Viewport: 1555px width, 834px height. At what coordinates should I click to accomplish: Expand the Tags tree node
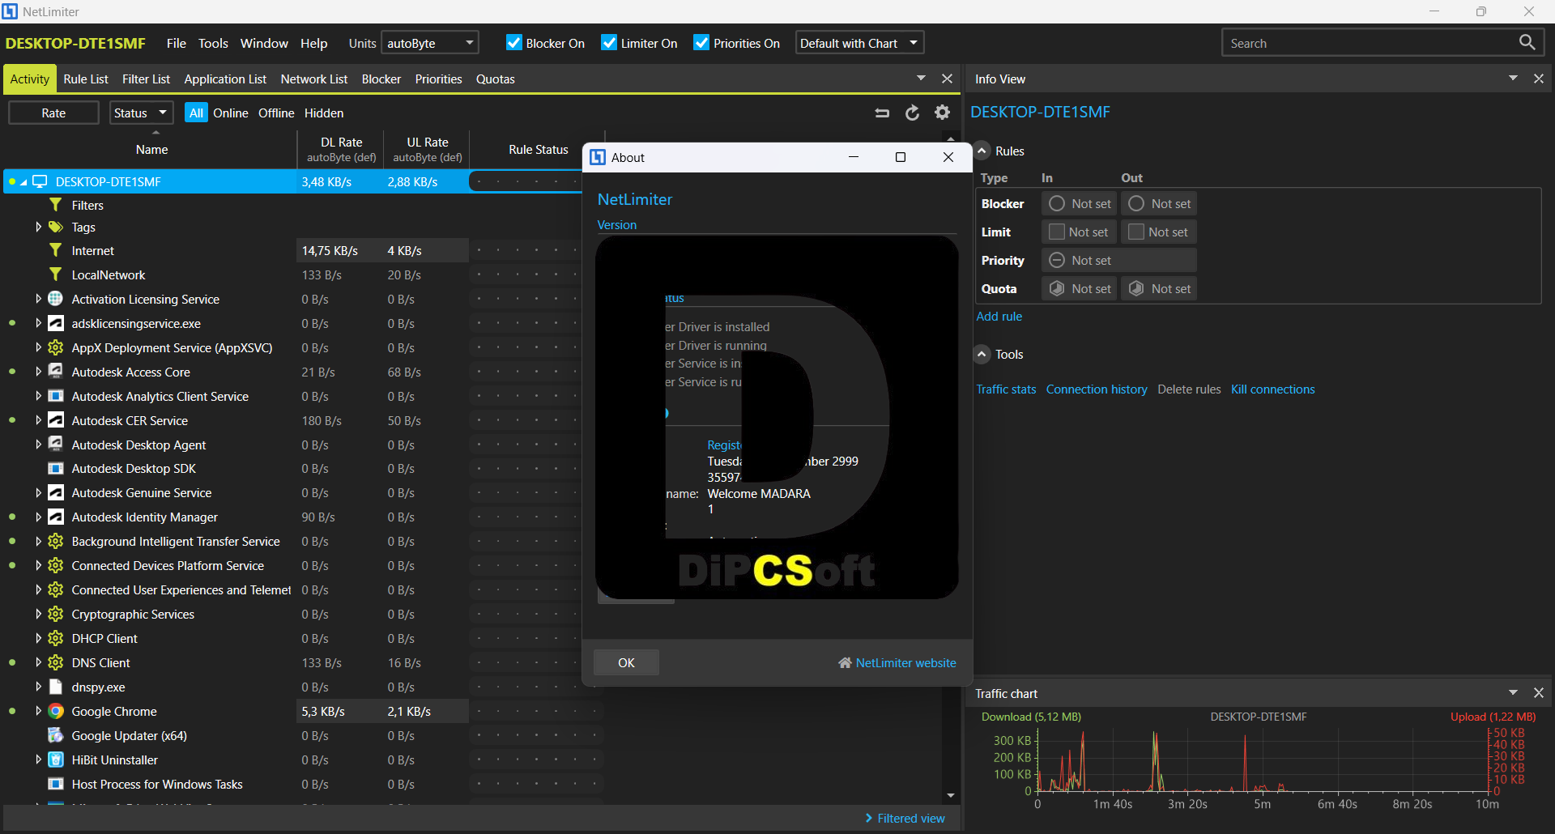(x=38, y=227)
